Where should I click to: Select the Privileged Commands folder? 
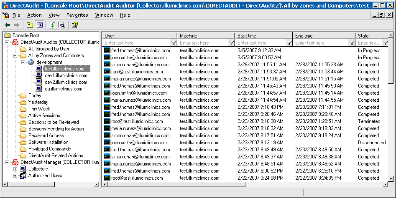pyautogui.click(x=49, y=149)
